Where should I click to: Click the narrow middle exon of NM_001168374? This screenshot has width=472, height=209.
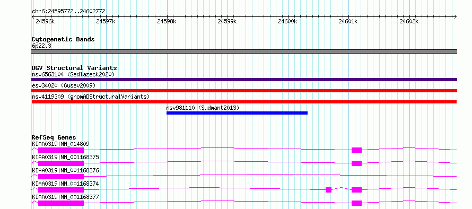(328, 190)
